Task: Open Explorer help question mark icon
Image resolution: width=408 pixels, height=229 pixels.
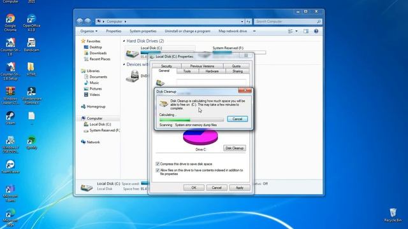Action: click(x=316, y=31)
